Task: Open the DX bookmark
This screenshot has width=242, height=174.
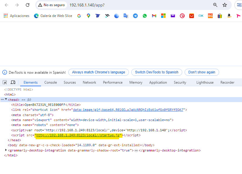Action: [201, 16]
